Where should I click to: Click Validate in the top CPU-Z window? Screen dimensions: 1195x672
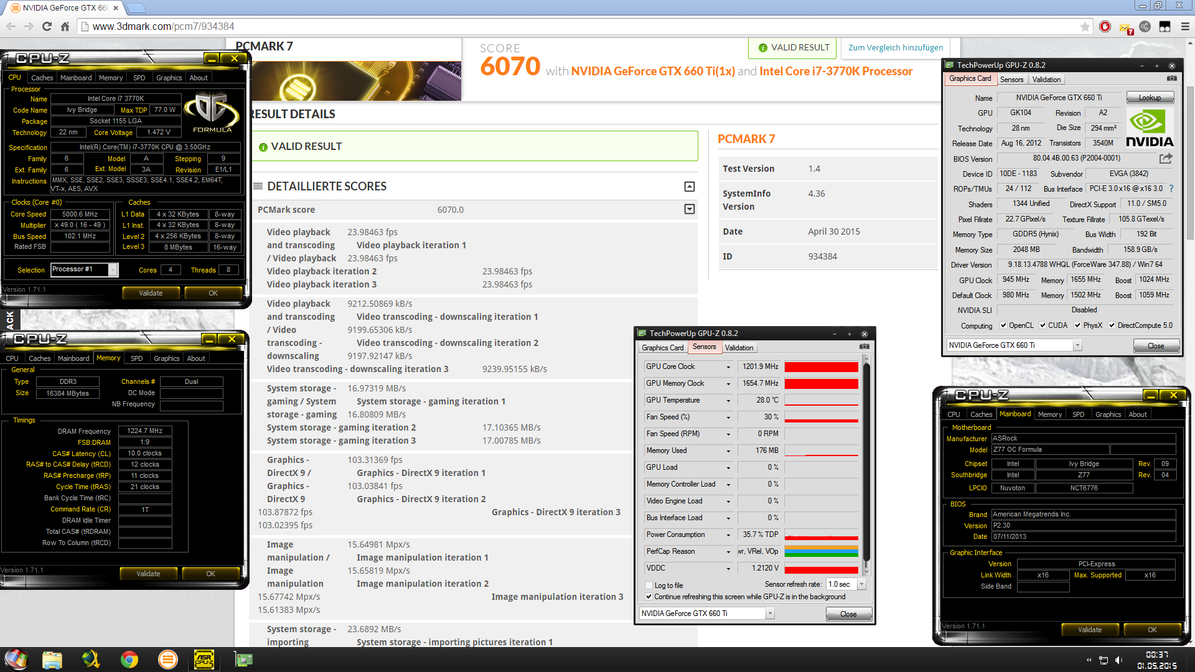(x=151, y=293)
